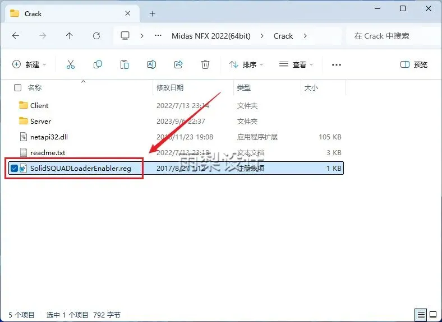Refresh the Crack folder view

coord(96,36)
